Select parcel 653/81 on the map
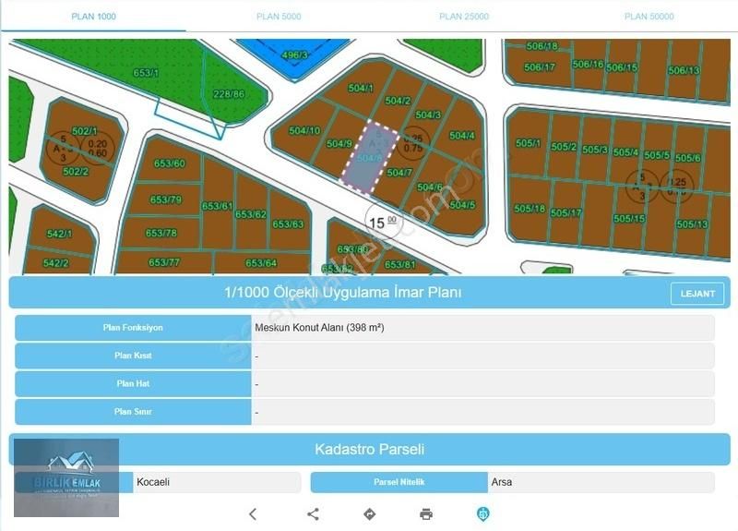Viewport: 738px width, 531px height. click(x=400, y=265)
